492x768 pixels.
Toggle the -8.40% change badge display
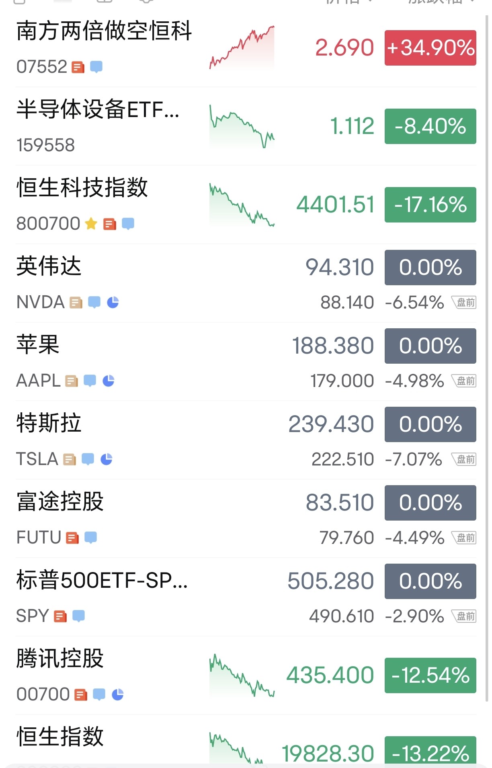[430, 126]
